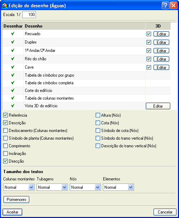Toggle green checkmark for Corte do edifício
The height and width of the screenshot is (218, 179).
[13, 90]
